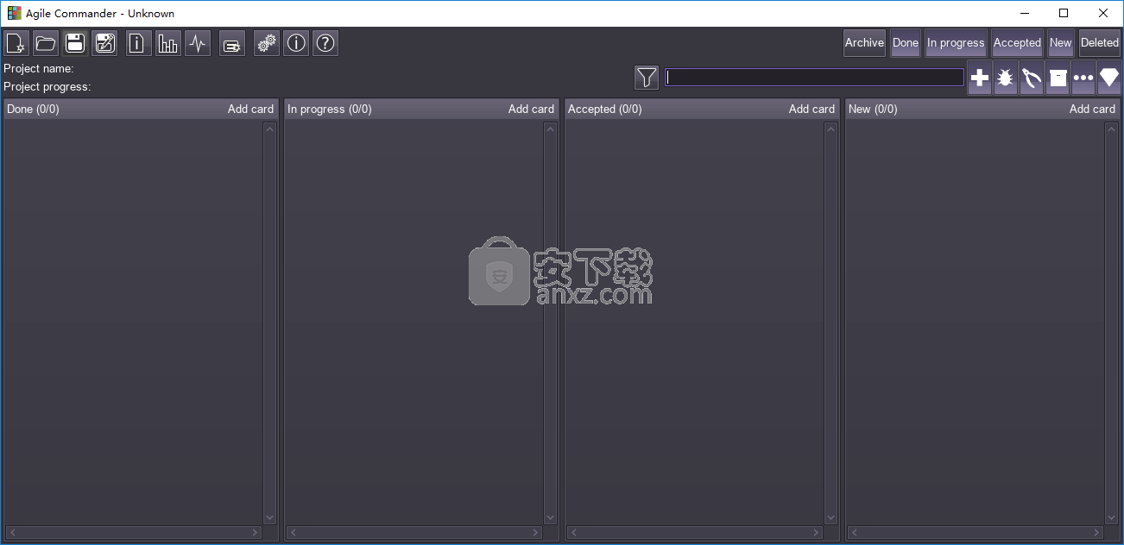Screen dimensions: 1124x545
Task: Click Done column vertical scrollbar down arrow
Action: (269, 517)
